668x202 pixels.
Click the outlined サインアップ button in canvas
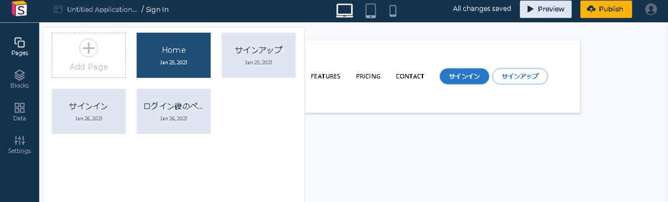coord(520,76)
